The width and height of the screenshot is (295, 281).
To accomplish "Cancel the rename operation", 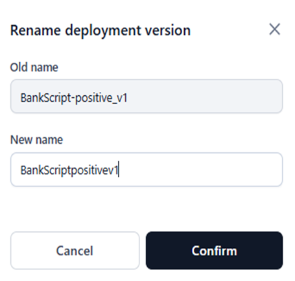I will tap(75, 251).
